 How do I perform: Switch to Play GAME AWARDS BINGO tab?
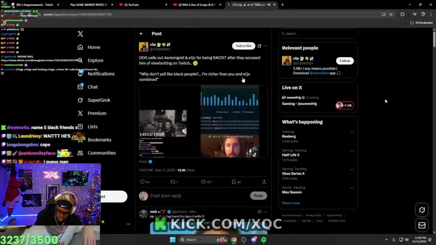point(89,5)
